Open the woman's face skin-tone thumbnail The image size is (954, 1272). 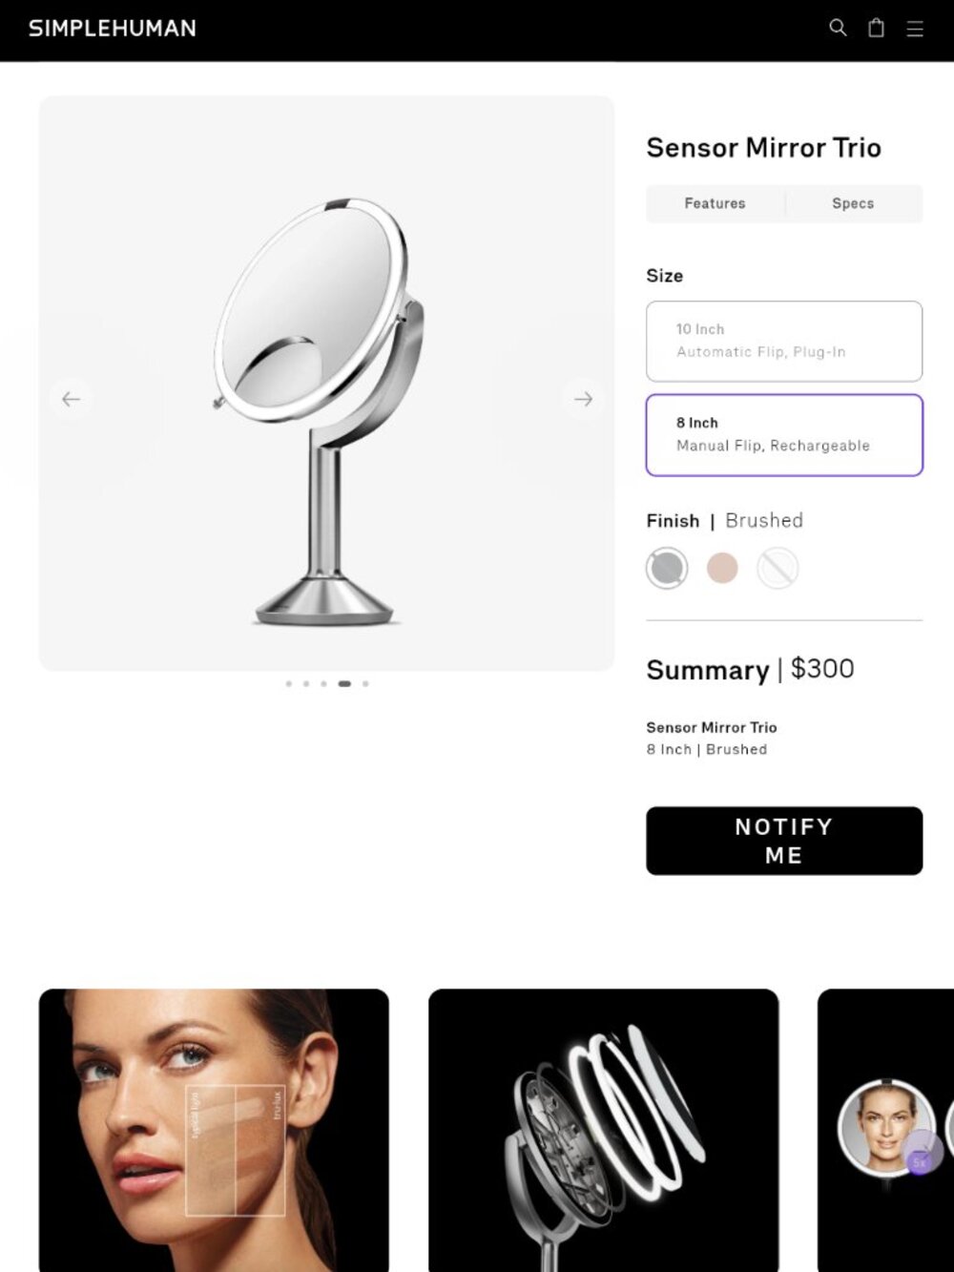(x=214, y=1130)
